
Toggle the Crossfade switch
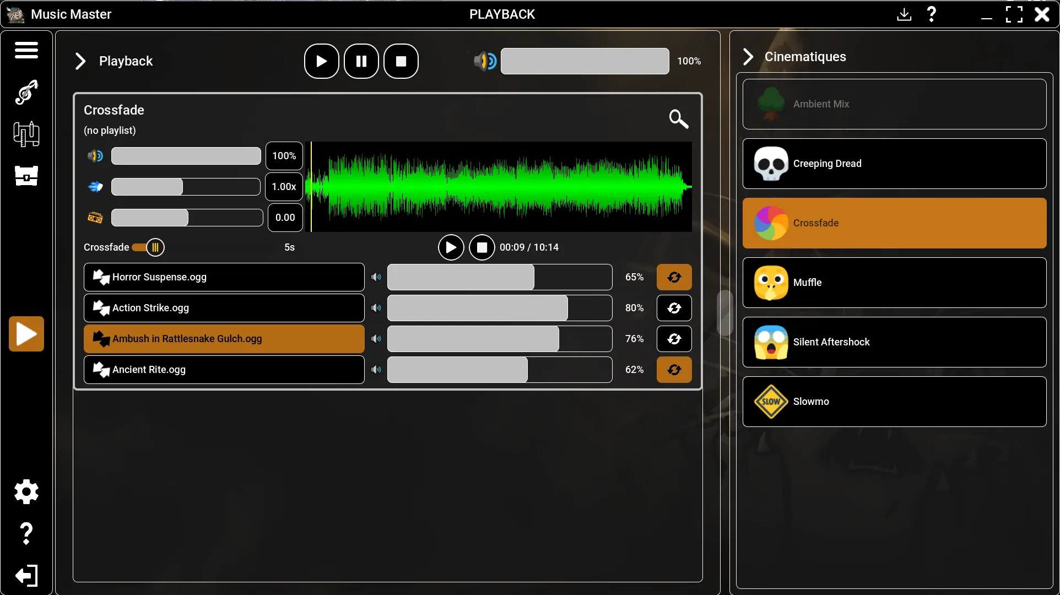click(x=148, y=247)
